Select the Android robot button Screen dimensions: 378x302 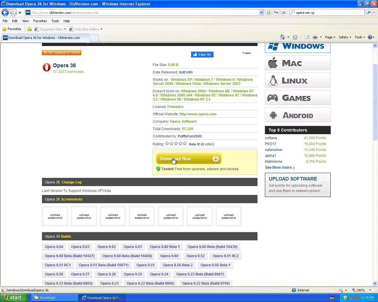[x=298, y=115]
